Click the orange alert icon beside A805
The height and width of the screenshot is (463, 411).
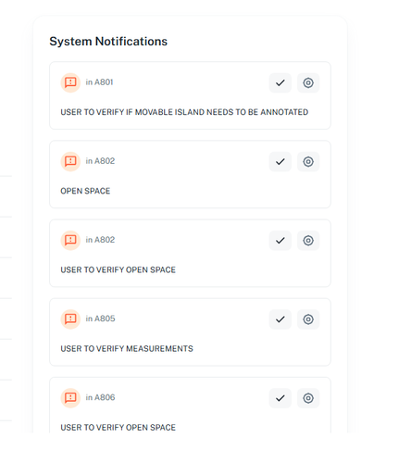point(70,319)
